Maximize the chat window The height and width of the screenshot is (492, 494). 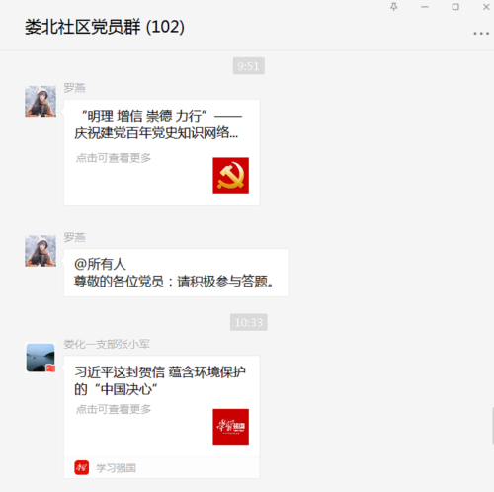coord(455,7)
